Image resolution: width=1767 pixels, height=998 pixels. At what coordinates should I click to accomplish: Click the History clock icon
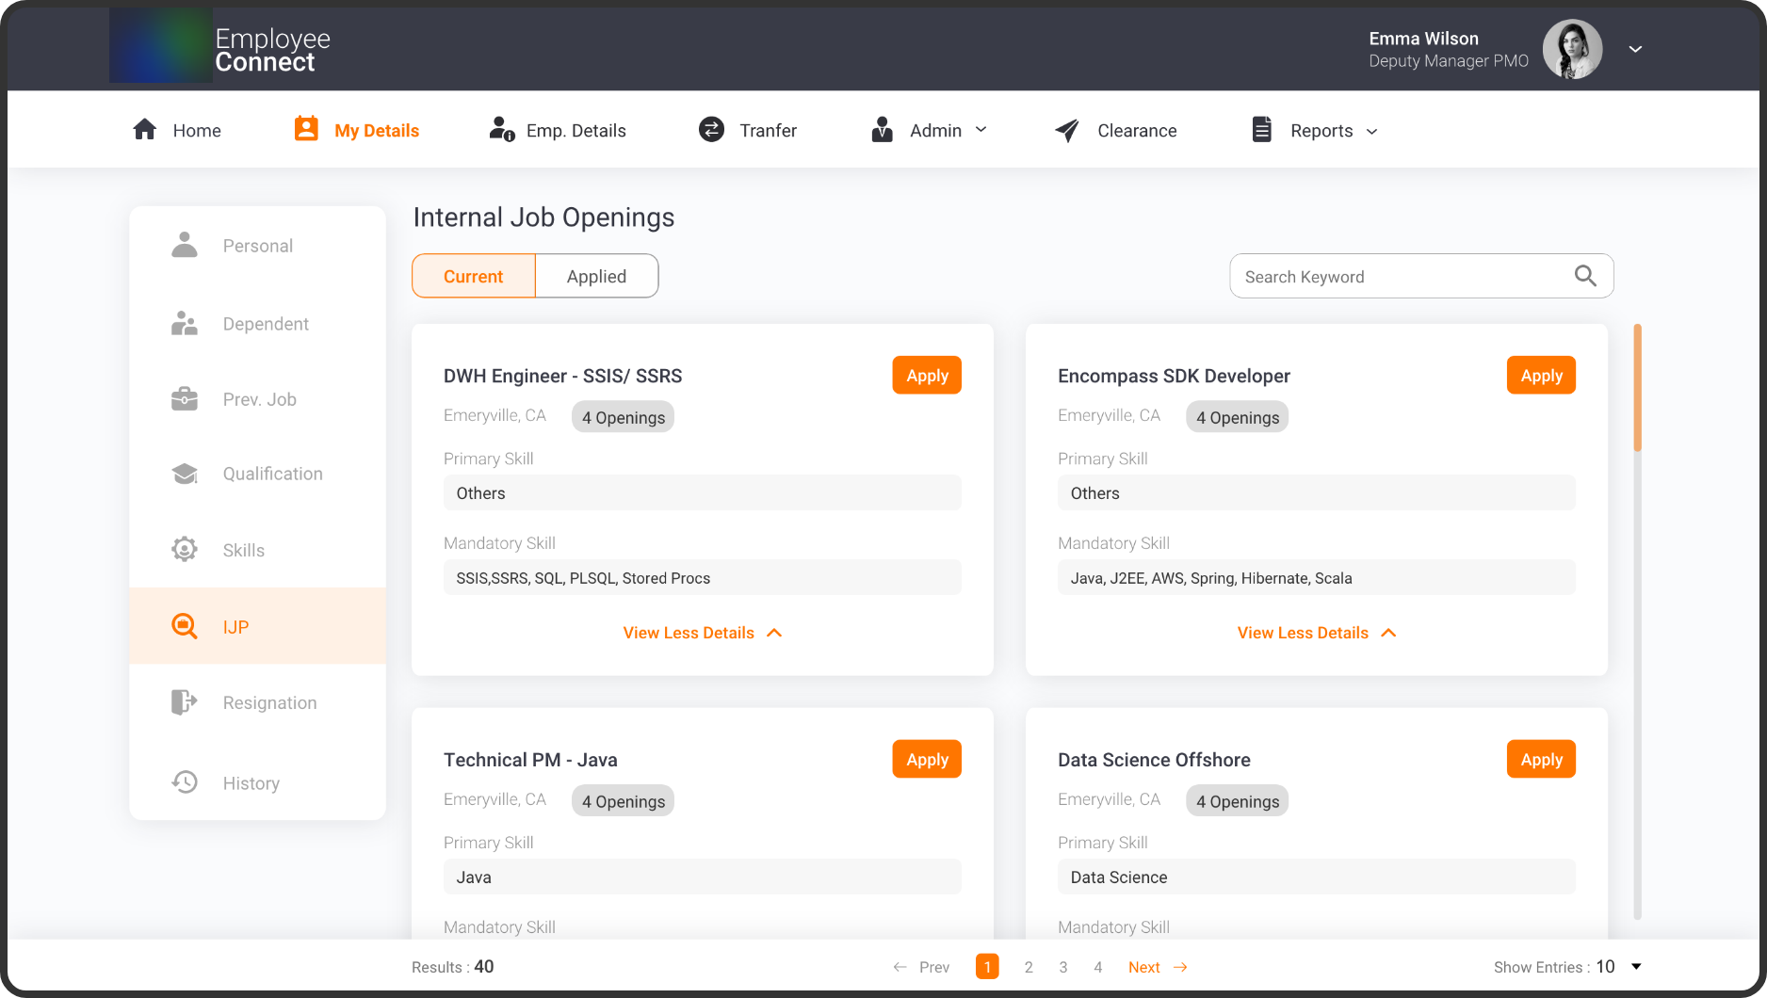coord(185,781)
